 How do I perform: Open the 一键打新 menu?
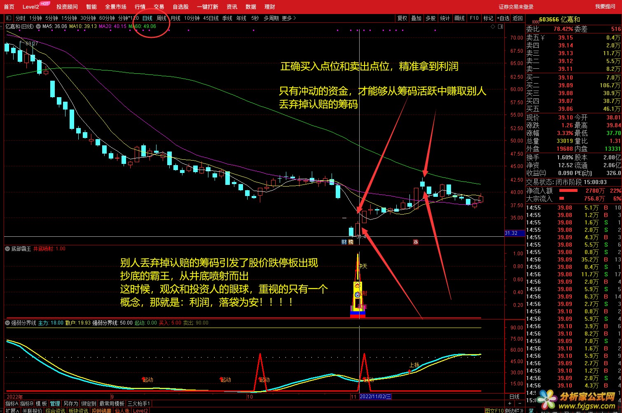click(x=208, y=7)
